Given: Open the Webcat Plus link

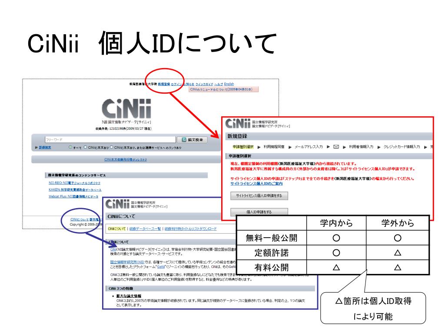Looking at the screenshot, I should click(73, 196).
